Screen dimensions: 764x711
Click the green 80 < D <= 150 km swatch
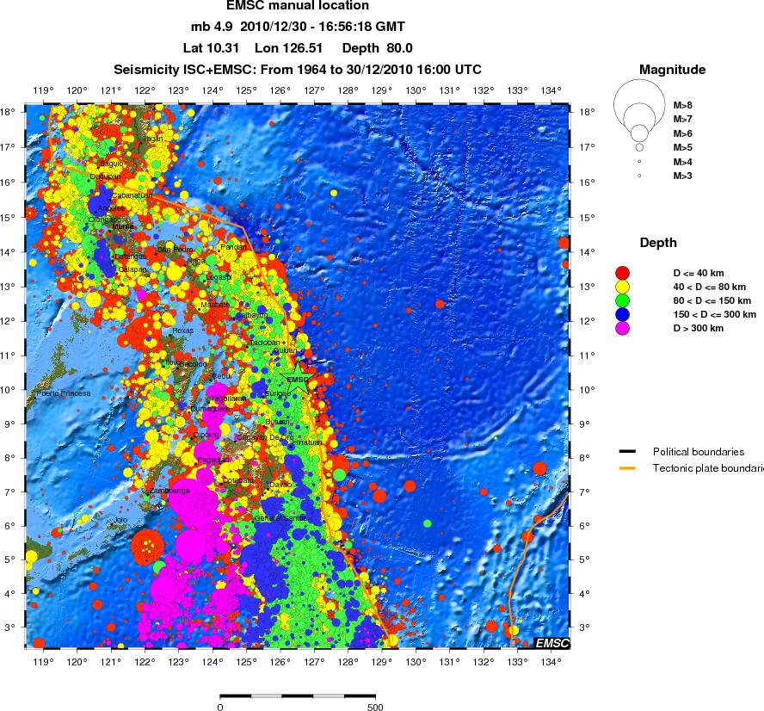622,300
